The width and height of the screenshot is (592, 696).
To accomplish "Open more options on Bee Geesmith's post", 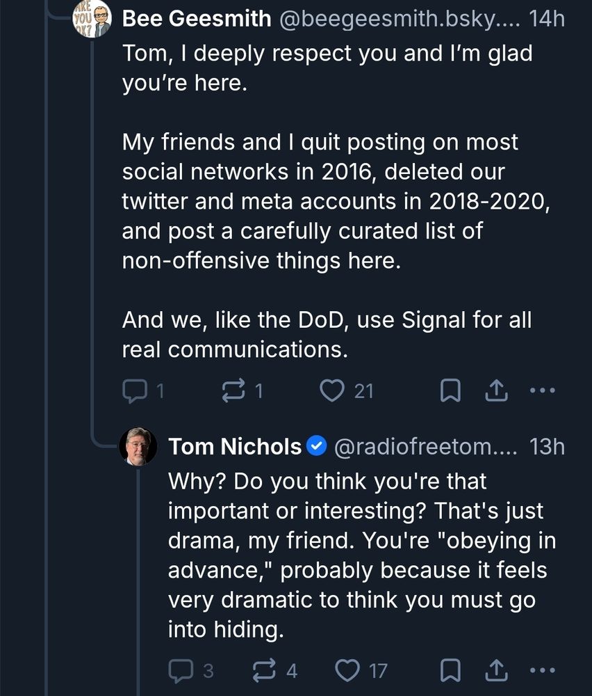I will click(542, 392).
